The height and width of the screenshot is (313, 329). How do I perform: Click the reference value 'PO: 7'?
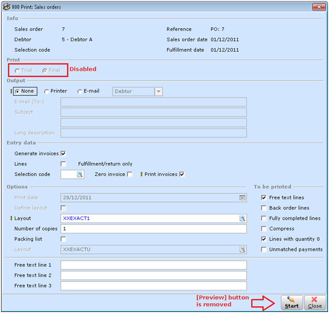coord(217,29)
